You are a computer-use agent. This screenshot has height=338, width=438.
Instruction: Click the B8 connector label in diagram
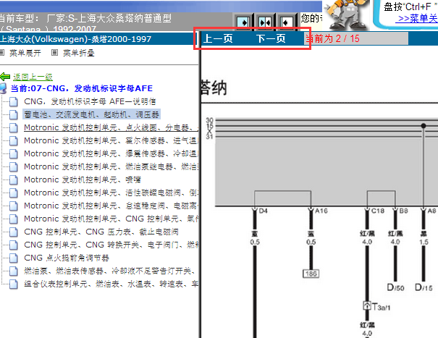click(404, 211)
